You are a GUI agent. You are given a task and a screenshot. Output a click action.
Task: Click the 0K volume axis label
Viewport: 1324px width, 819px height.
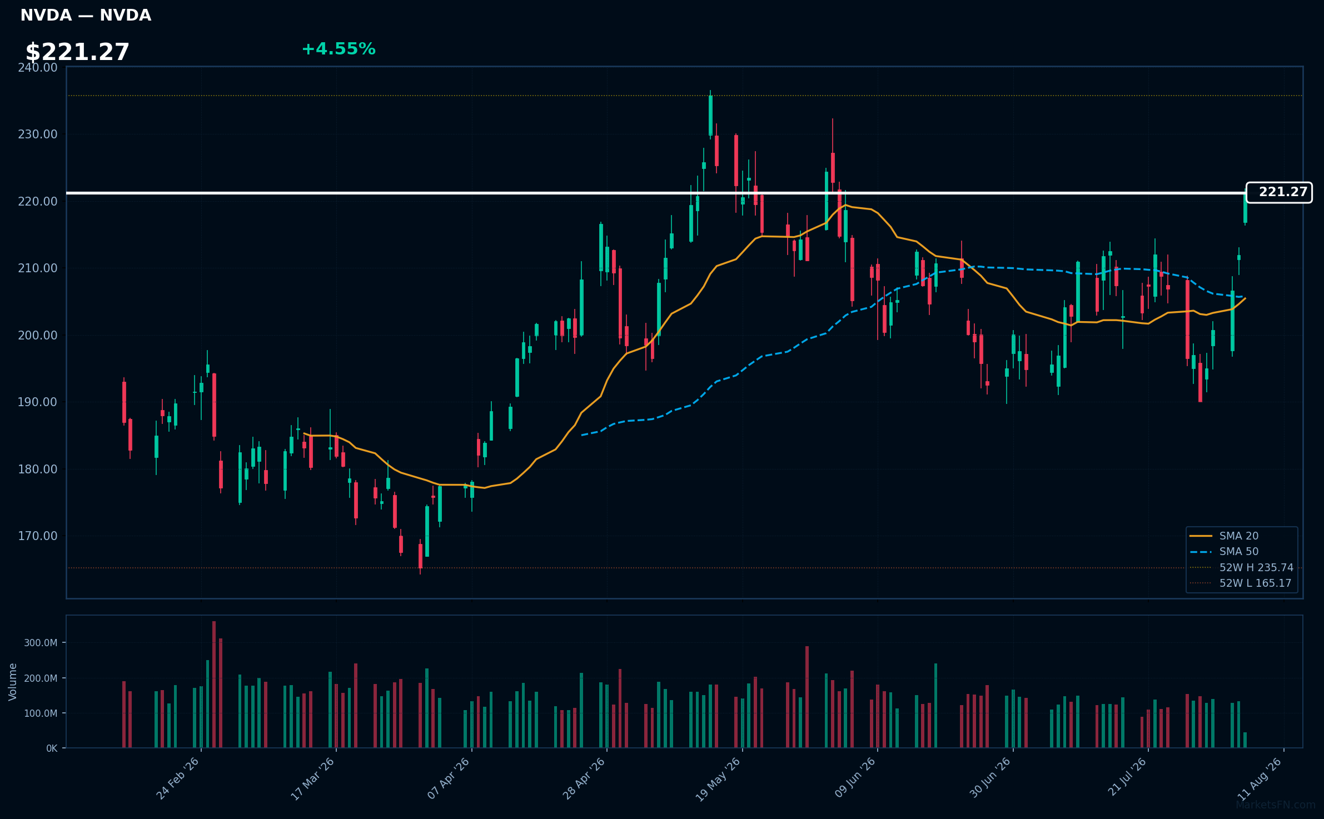tap(52, 748)
